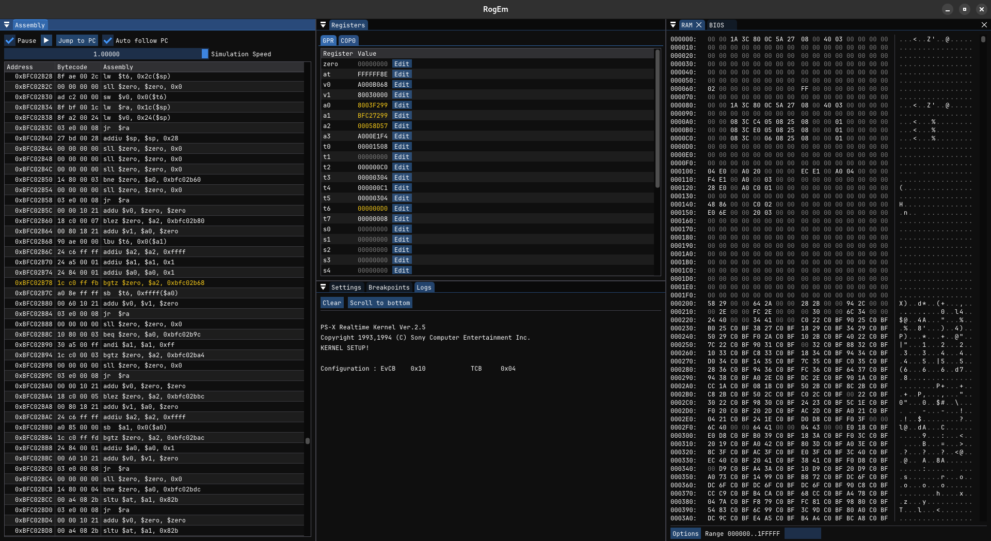The height and width of the screenshot is (541, 991).
Task: Click the address input field beside Range
Action: (803, 533)
